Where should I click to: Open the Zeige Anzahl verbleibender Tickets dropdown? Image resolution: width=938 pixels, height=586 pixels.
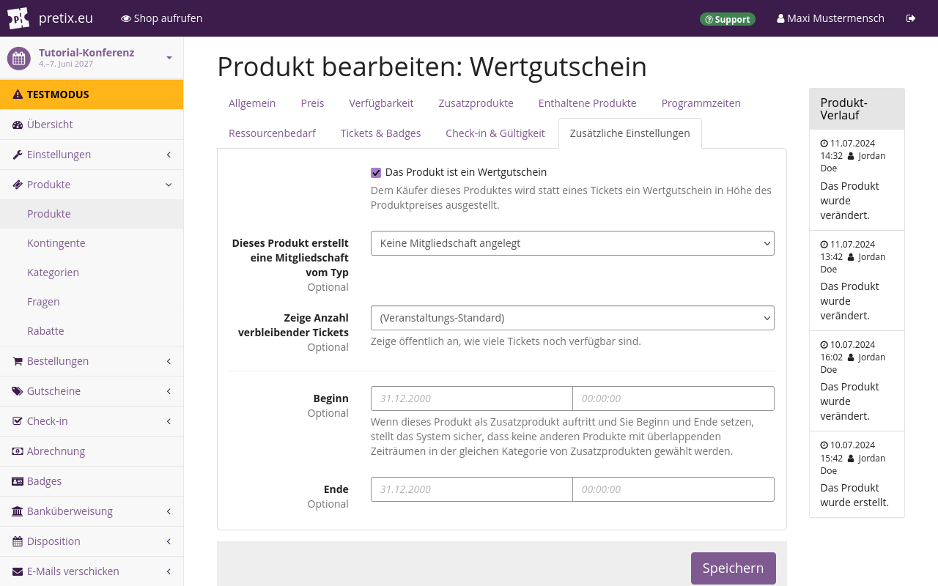click(x=572, y=318)
